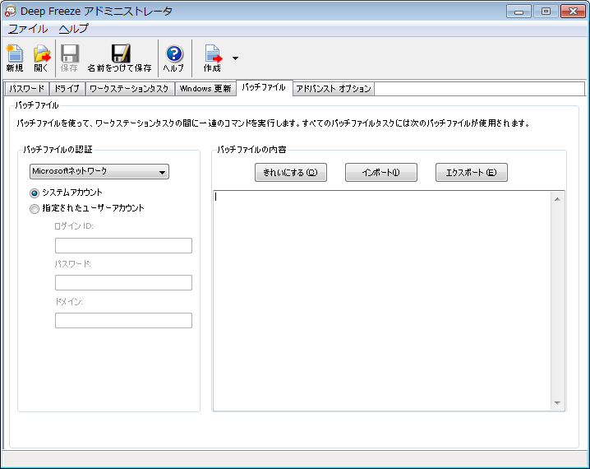Open the Microsoftネットワーク dropdown
Viewport: 590px width, 469px height.
99,171
